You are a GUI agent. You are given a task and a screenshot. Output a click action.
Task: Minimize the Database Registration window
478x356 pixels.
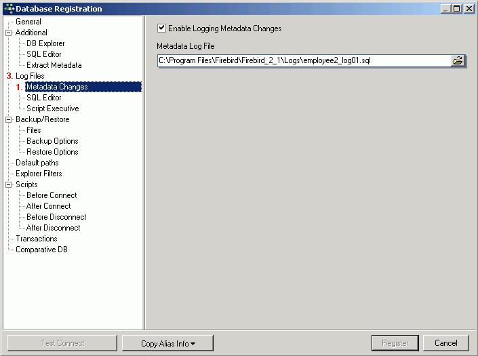point(445,9)
